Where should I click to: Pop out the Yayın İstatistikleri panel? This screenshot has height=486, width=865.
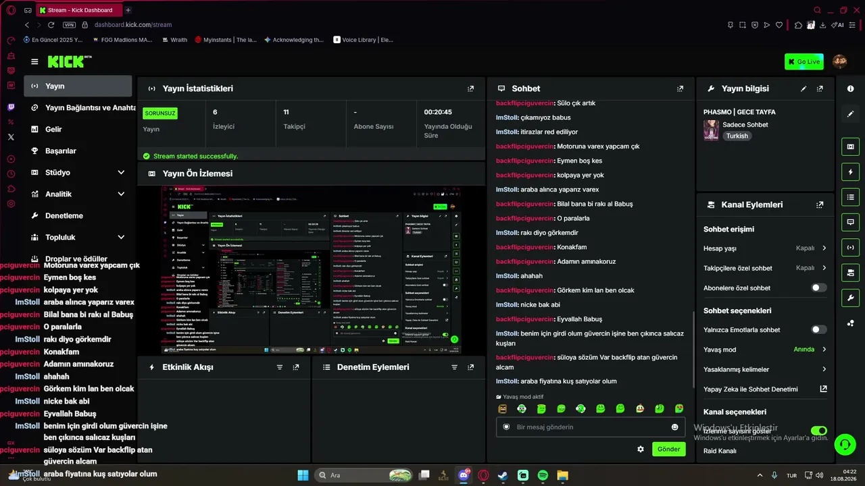(x=471, y=88)
